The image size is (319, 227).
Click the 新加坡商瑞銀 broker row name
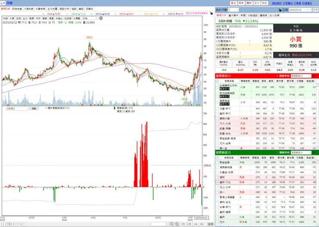[227, 93]
